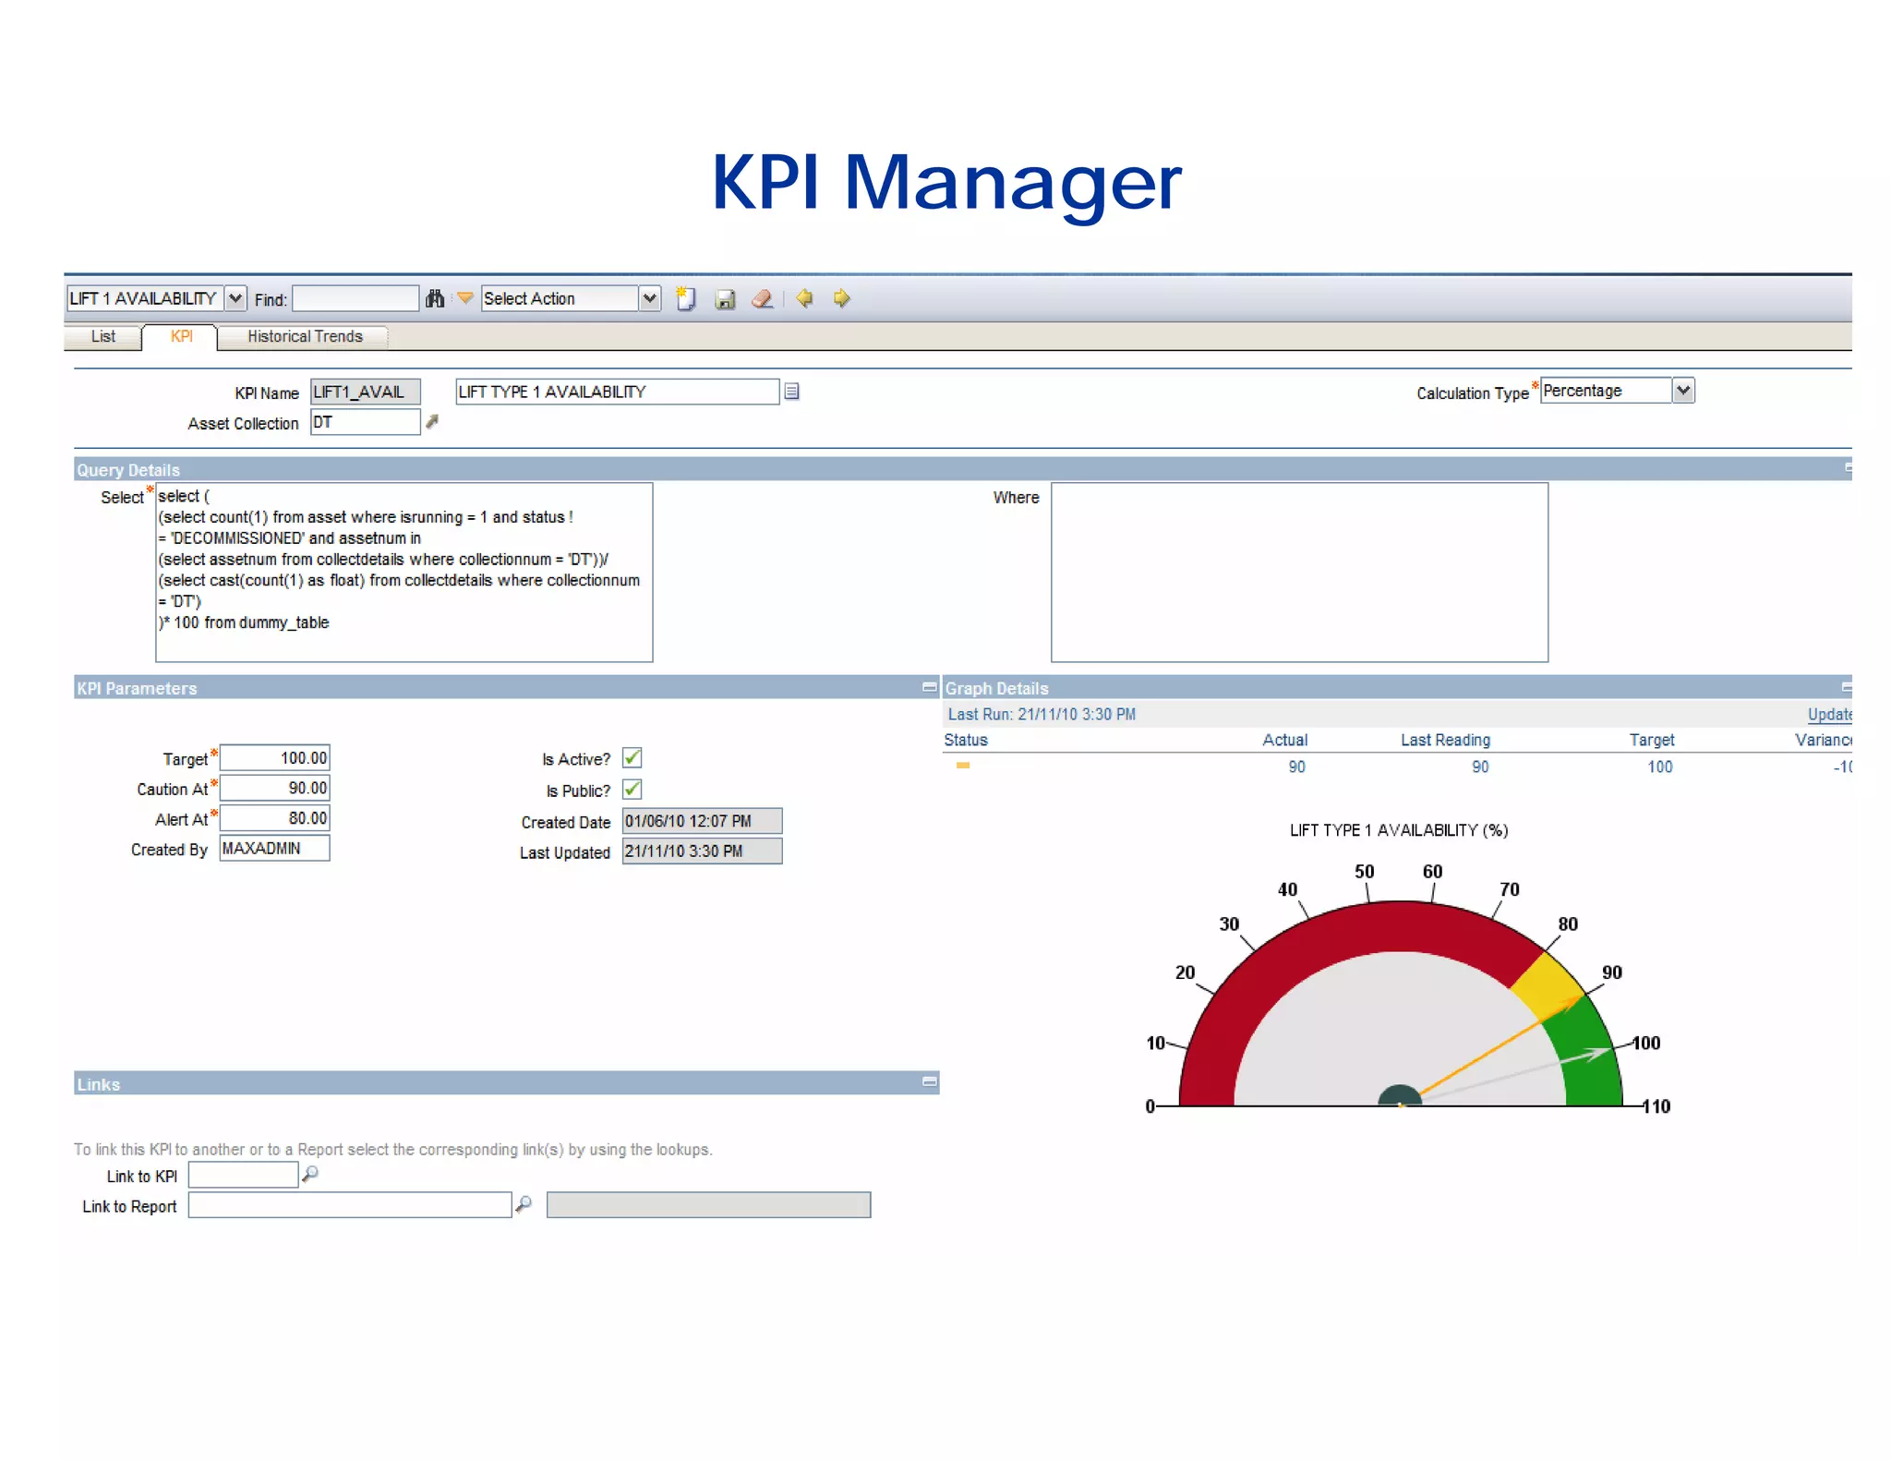The width and height of the screenshot is (1891, 1461).
Task: Click the Link to KPI input field
Action: (x=243, y=1175)
